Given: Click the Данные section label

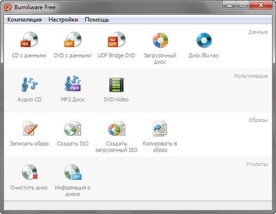Looking at the screenshot, I should (x=258, y=32).
